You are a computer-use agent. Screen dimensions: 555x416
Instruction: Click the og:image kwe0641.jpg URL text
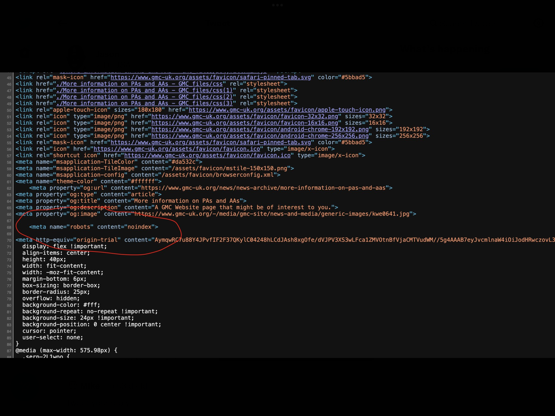pyautogui.click(x=272, y=214)
